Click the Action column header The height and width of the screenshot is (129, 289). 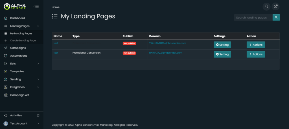click(x=251, y=36)
